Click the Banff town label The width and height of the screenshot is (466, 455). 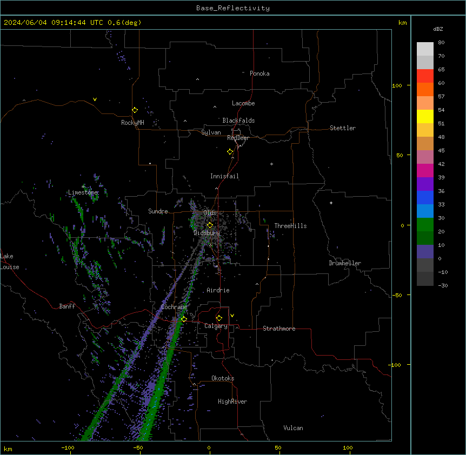[x=67, y=306]
